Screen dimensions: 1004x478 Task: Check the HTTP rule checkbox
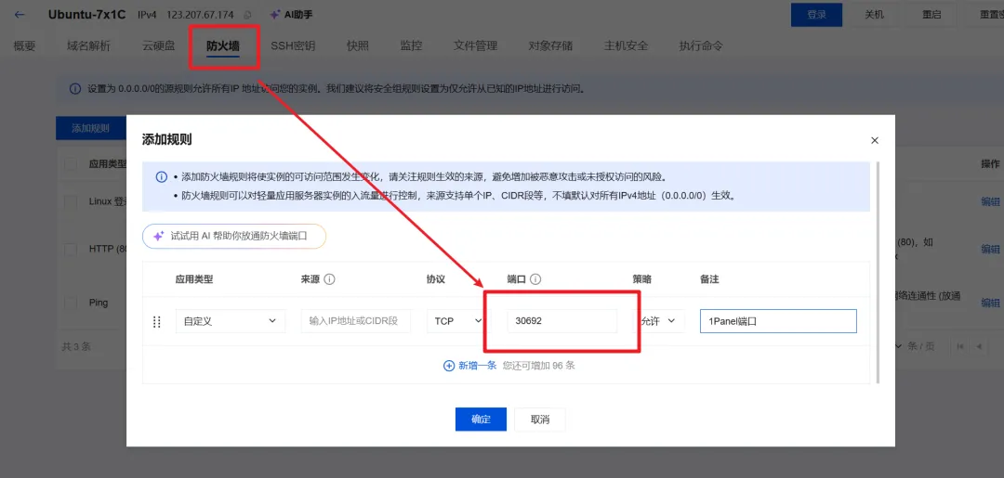(x=71, y=250)
